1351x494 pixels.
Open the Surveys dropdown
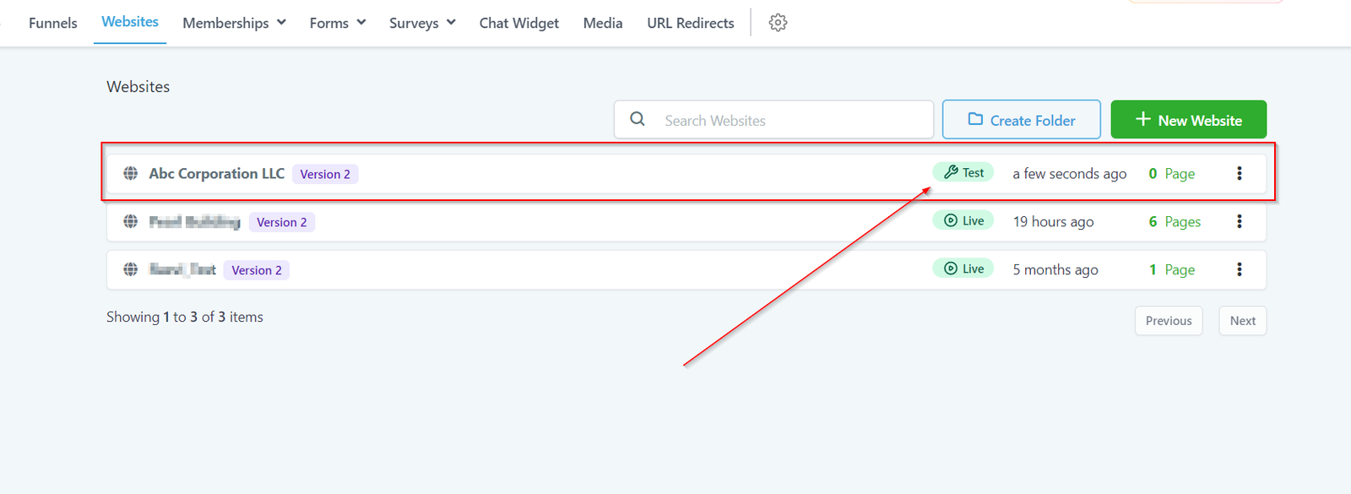pyautogui.click(x=422, y=23)
